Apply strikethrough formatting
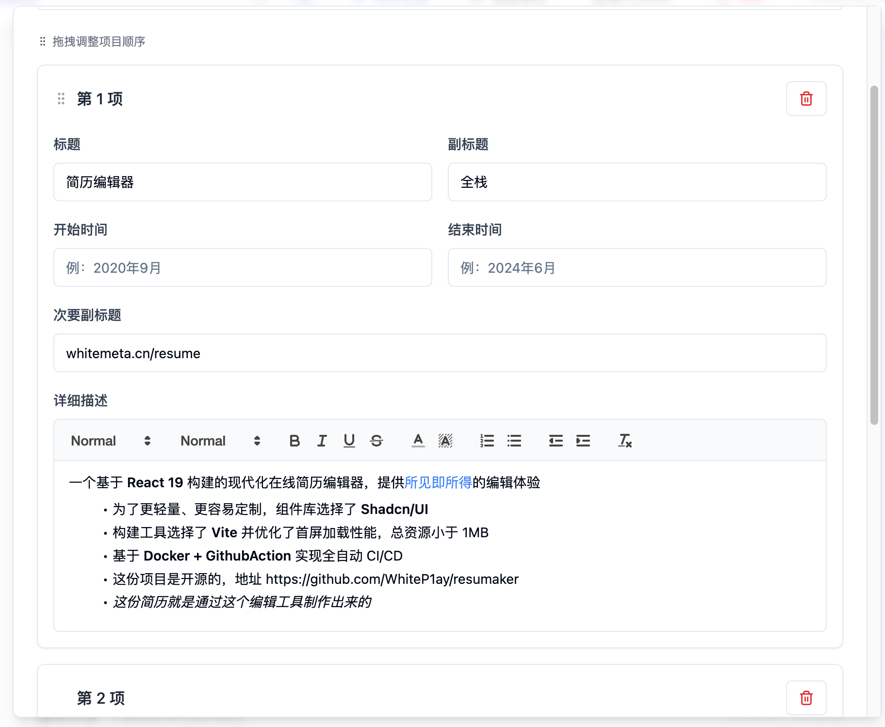 click(377, 441)
